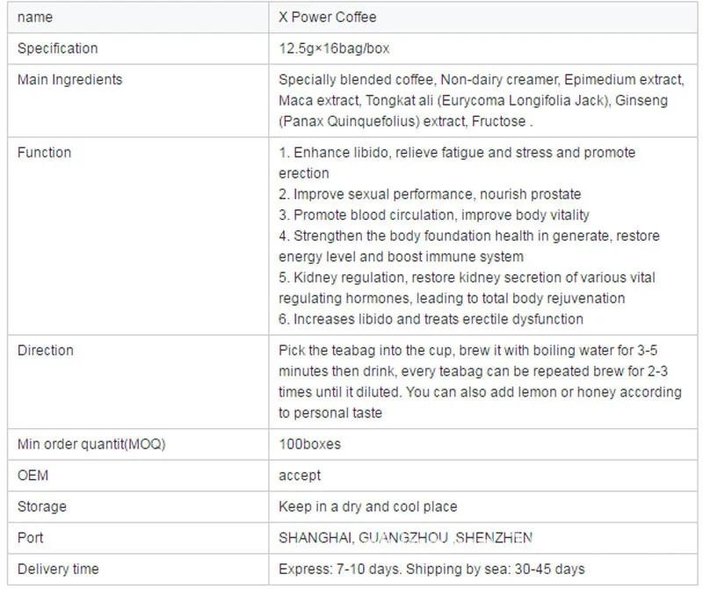Click the 'Function' row label

tap(45, 153)
